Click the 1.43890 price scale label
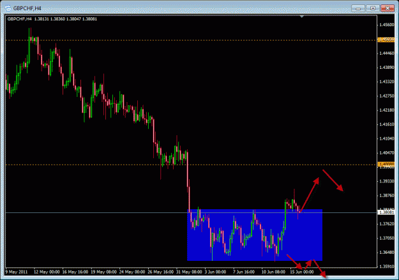Screen dimensions: 399x280 (386, 68)
